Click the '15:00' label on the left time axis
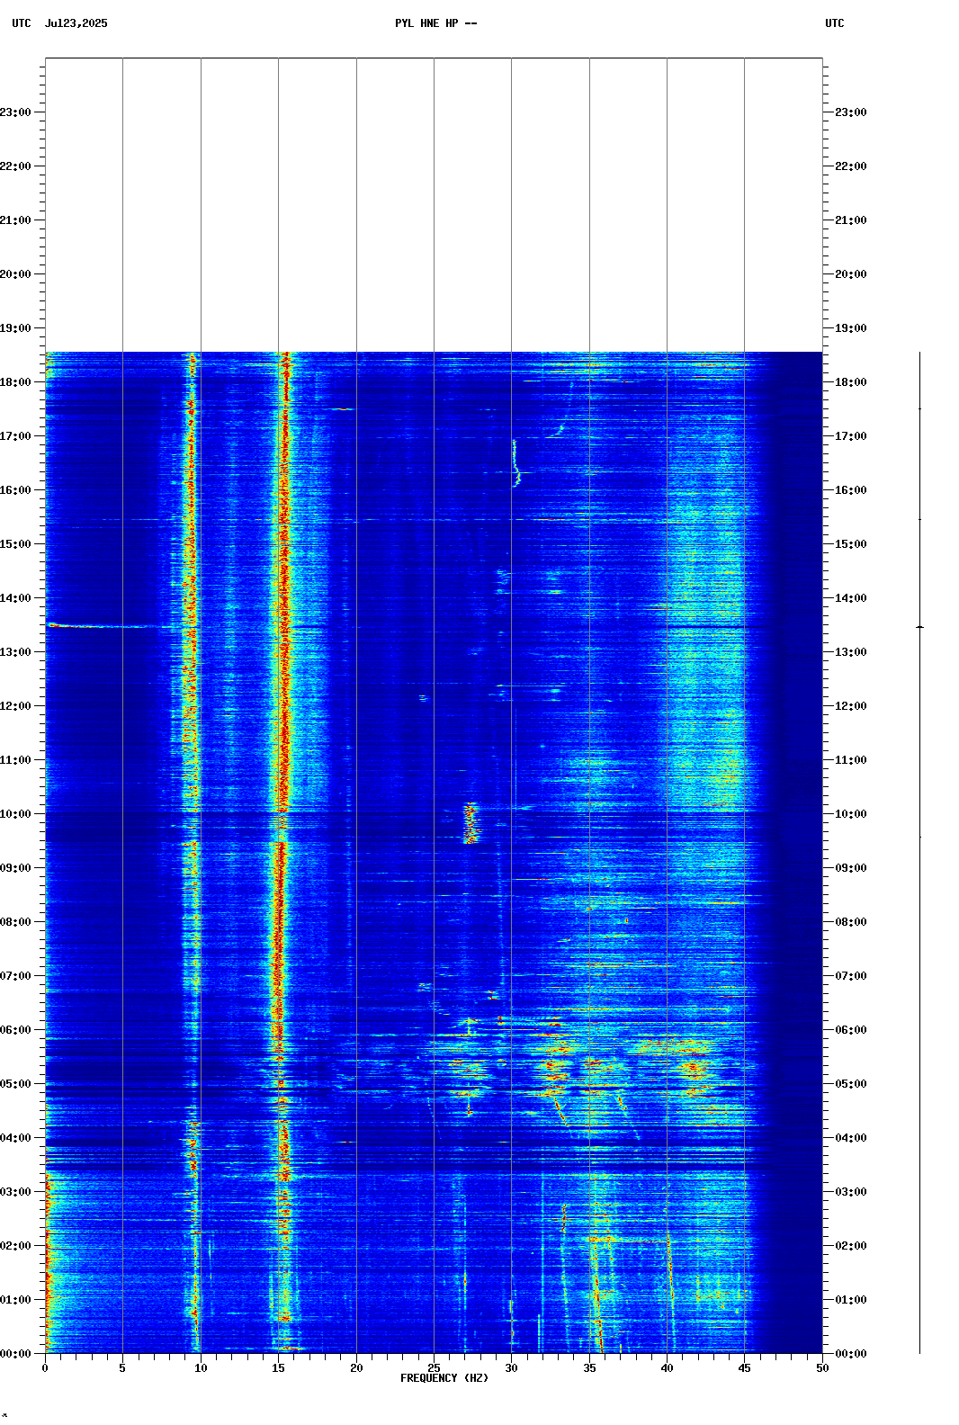959x1425 pixels. 16,544
